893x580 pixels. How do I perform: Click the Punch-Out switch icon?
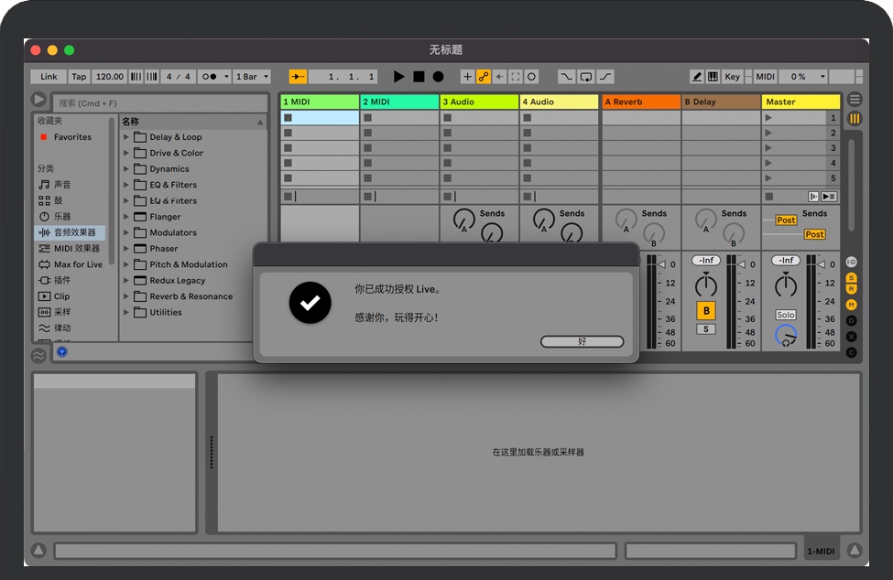point(605,76)
